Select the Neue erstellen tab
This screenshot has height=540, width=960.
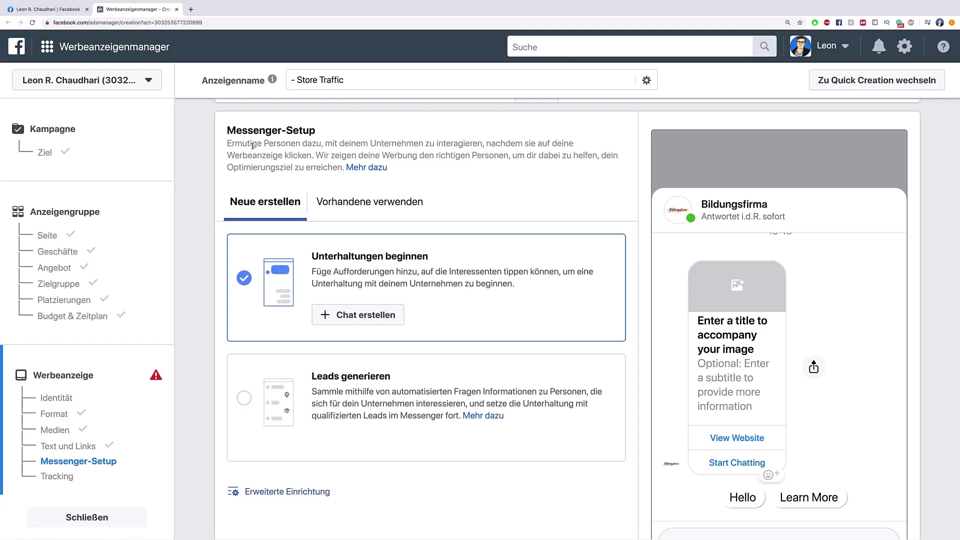click(x=265, y=202)
